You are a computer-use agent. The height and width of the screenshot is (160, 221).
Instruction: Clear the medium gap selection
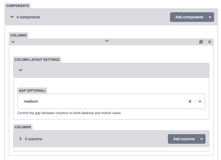(190, 101)
